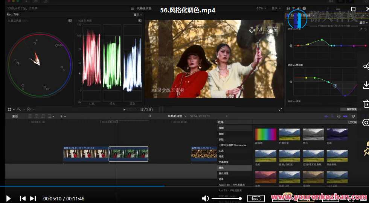Screen dimensions: 369x203
Task: Toggle video skimming waveform icon
Action: (326, 116)
